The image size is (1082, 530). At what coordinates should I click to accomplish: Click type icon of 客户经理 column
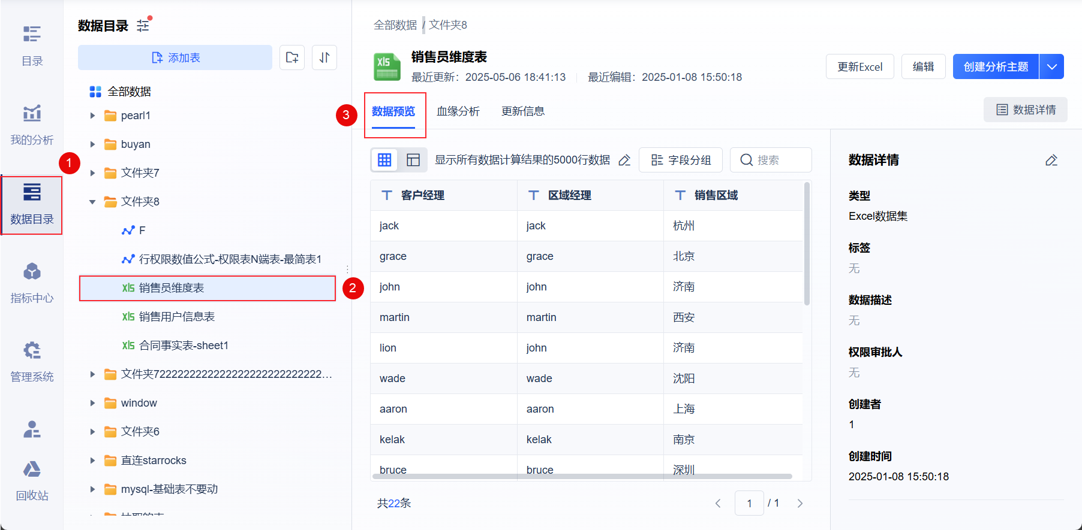(x=387, y=195)
